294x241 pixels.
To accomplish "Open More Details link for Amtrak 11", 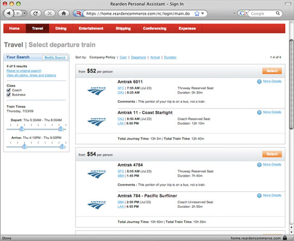I will 272,112.
